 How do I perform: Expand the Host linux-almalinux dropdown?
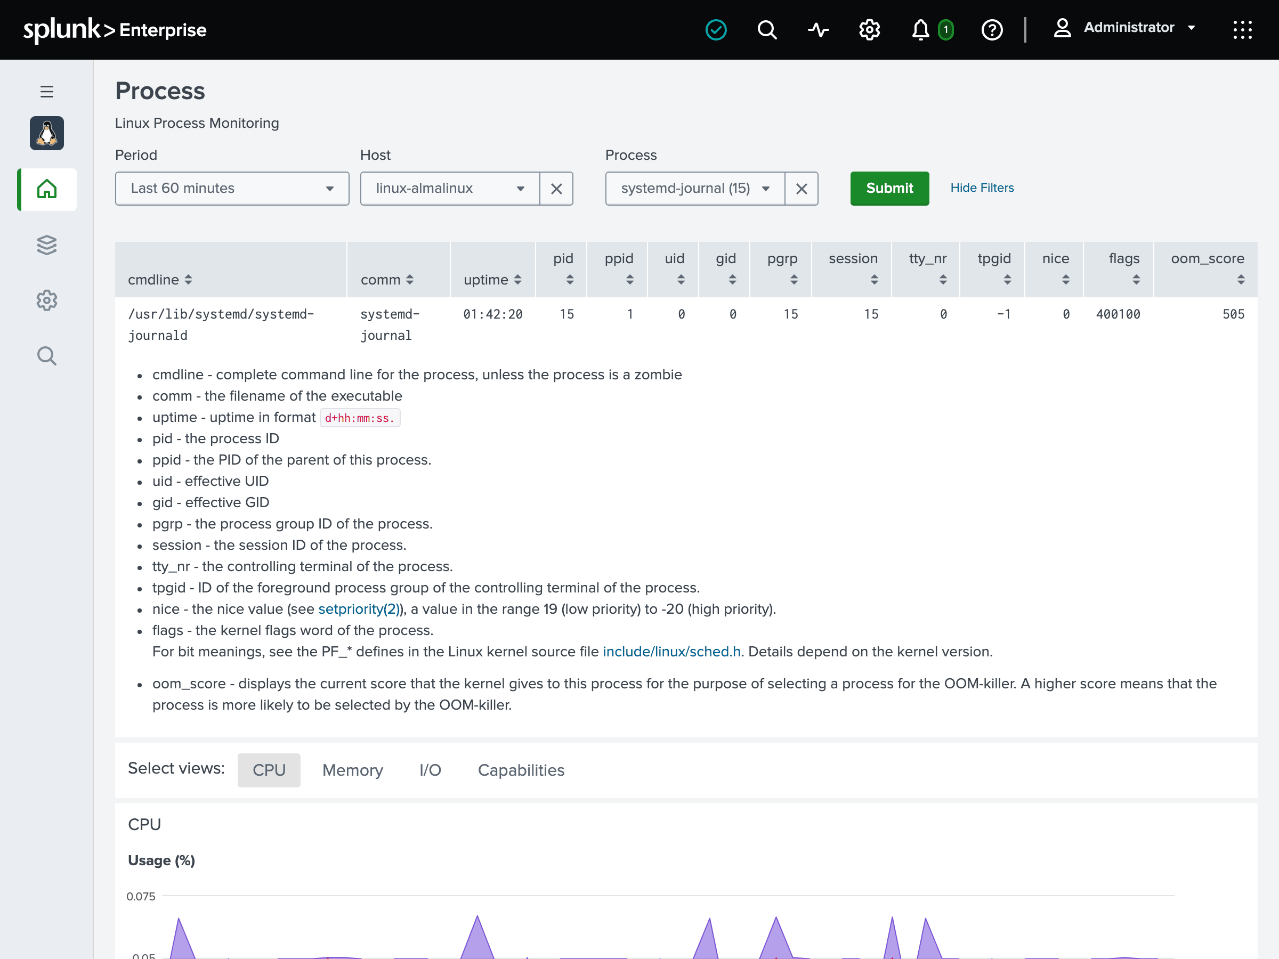[x=450, y=189]
